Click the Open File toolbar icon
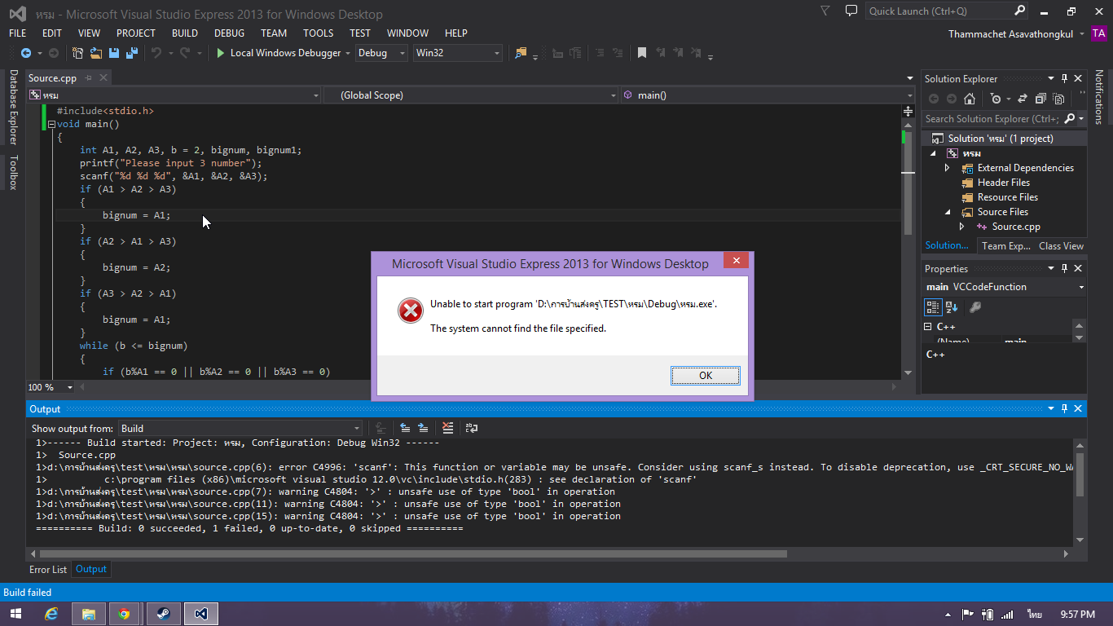This screenshot has height=626, width=1113. (96, 53)
